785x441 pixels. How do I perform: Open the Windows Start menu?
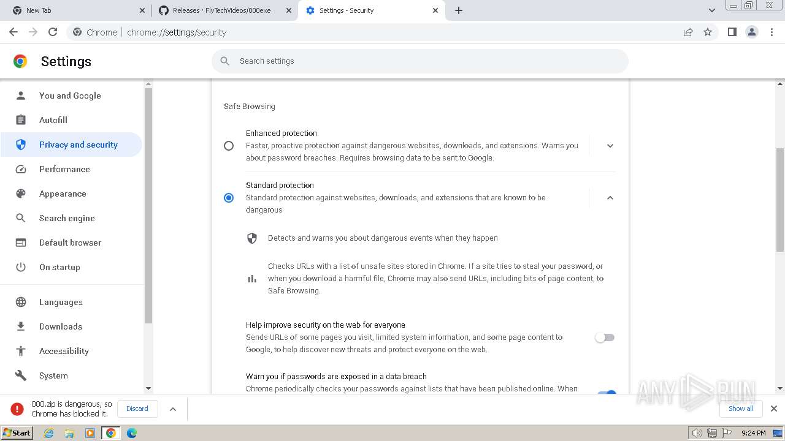click(x=17, y=432)
